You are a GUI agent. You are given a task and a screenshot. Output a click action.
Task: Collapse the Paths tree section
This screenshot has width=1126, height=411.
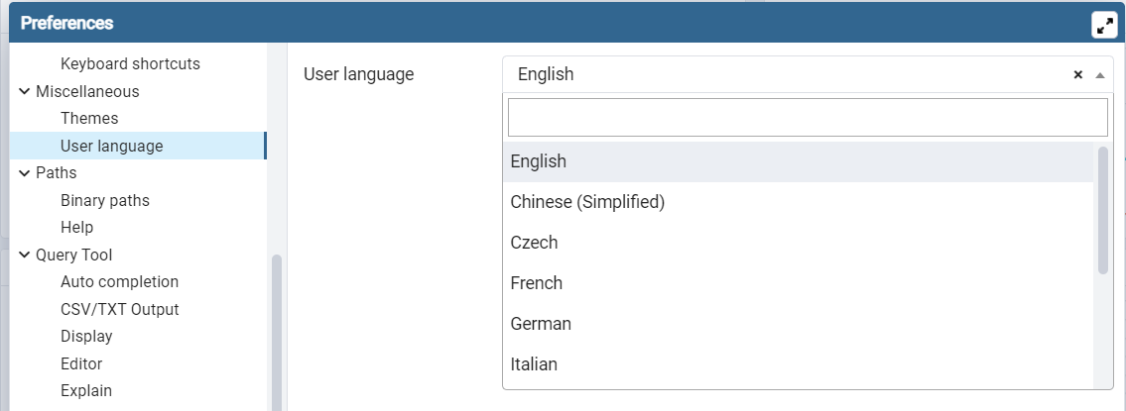(25, 173)
